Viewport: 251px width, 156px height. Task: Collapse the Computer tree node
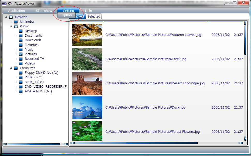point(11,68)
